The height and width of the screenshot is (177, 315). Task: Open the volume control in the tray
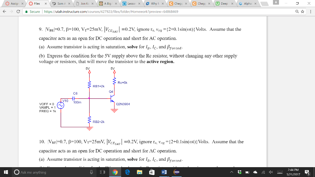coord(271,172)
